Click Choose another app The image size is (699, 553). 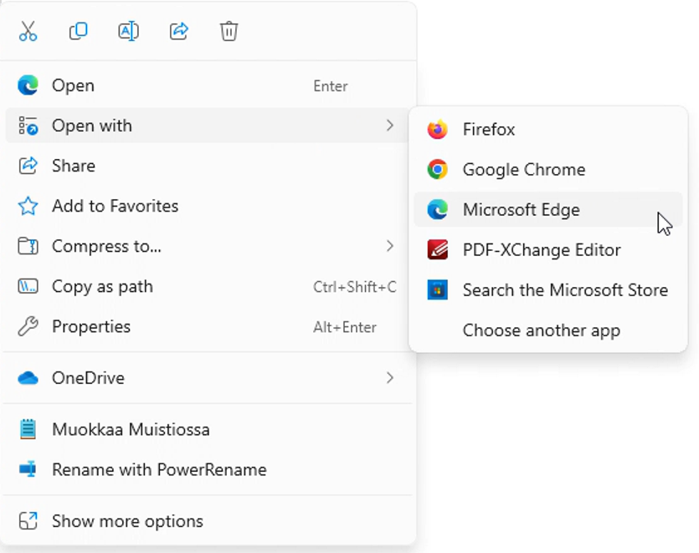coord(541,330)
